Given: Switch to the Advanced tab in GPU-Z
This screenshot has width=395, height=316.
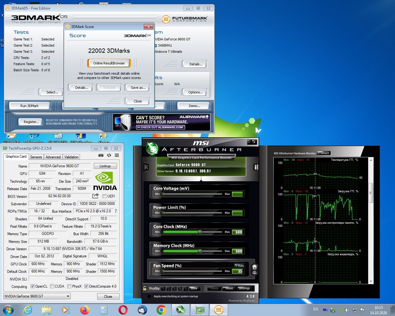Looking at the screenshot, I should [x=53, y=157].
